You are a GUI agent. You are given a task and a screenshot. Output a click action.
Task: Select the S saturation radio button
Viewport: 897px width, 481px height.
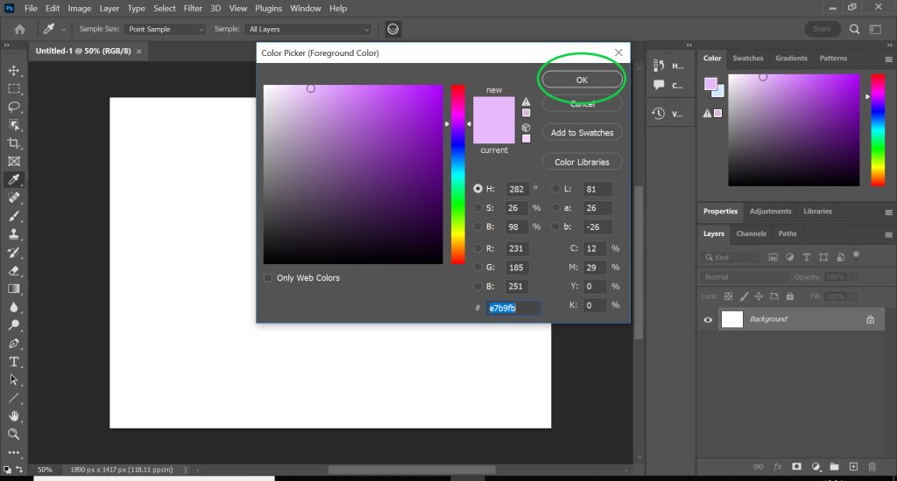click(x=477, y=207)
